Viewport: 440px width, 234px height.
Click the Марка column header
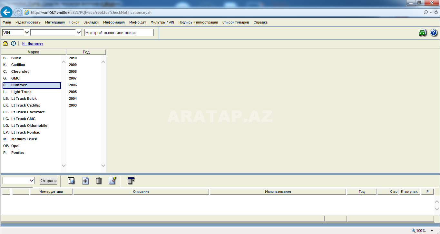point(34,52)
